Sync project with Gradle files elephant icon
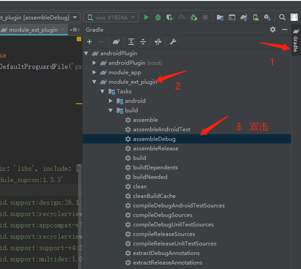 (x=244, y=17)
